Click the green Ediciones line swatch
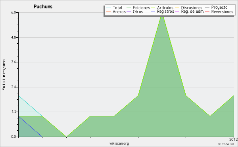 point(129,8)
